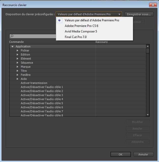Cancel the dialog with bottom Annuler button
The image size is (159, 162).
tap(143, 154)
